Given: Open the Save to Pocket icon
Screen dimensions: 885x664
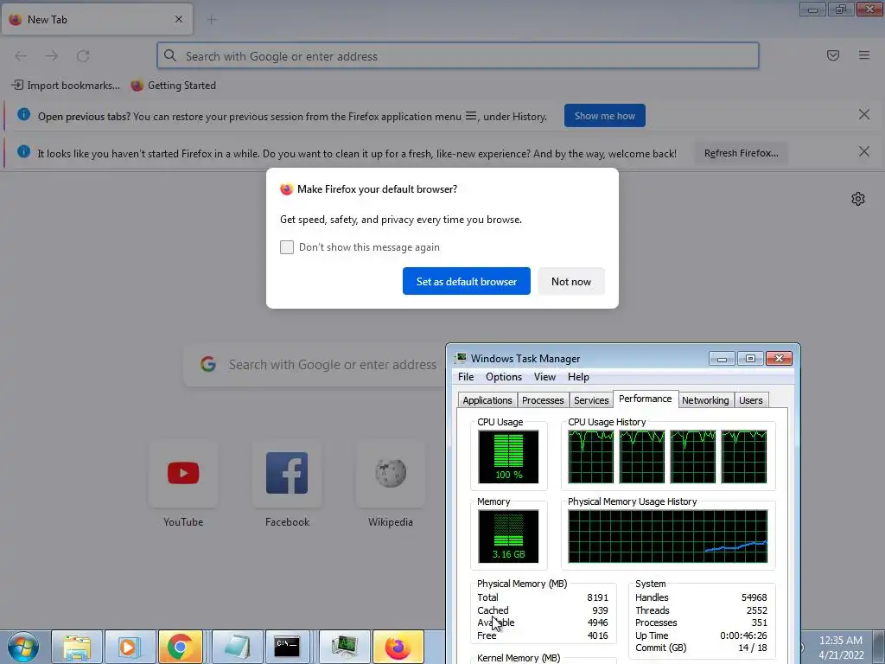Looking at the screenshot, I should pyautogui.click(x=832, y=55).
